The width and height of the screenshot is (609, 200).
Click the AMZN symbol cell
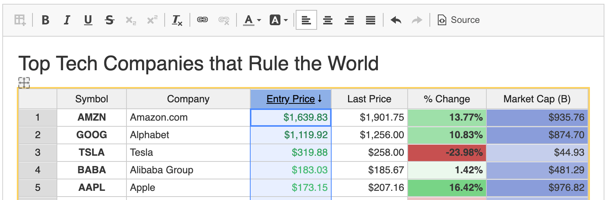click(x=92, y=118)
